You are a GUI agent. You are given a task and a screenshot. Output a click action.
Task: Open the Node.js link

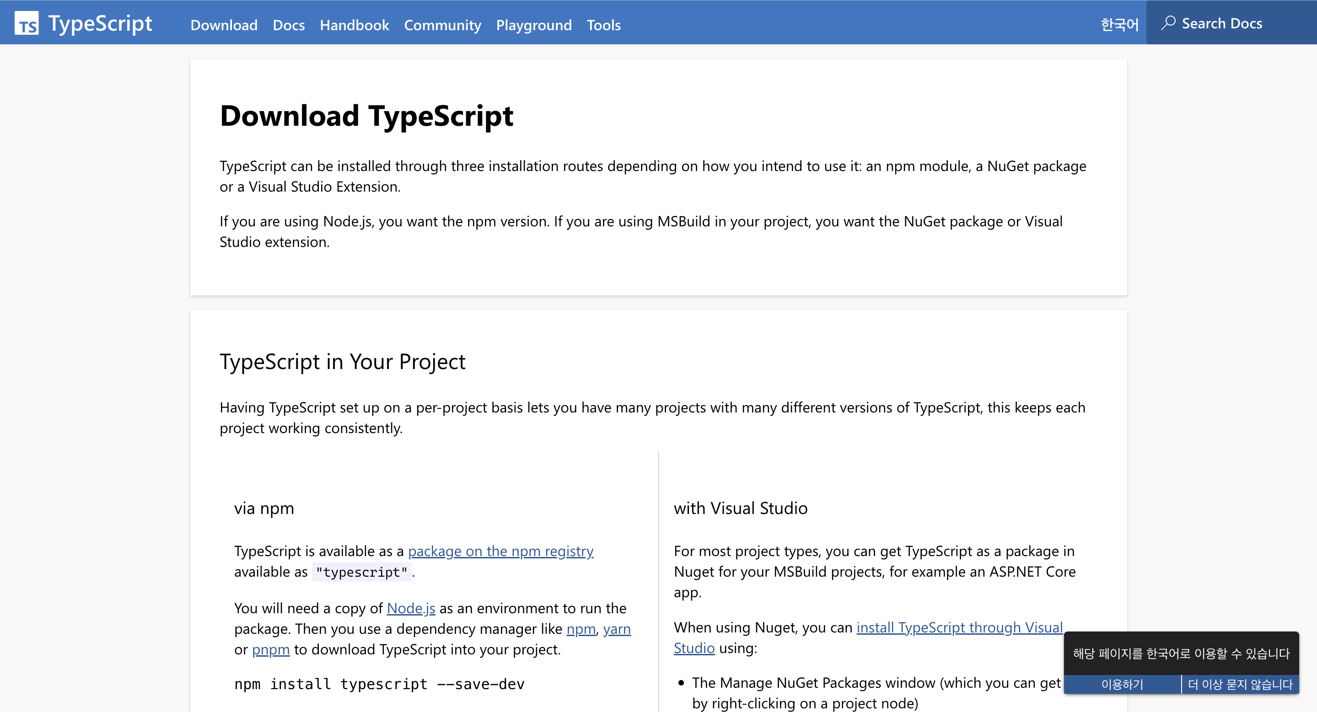click(410, 608)
